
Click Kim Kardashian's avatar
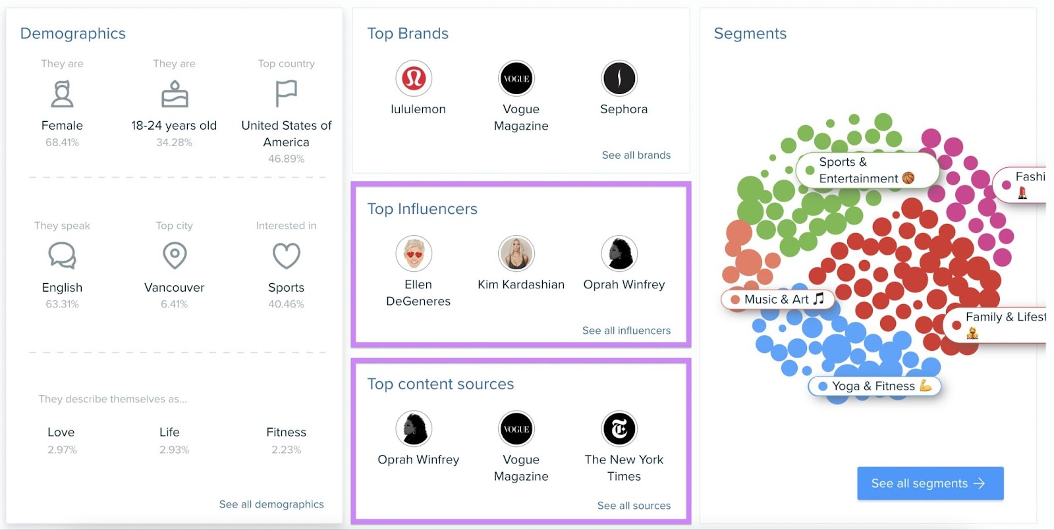point(517,253)
